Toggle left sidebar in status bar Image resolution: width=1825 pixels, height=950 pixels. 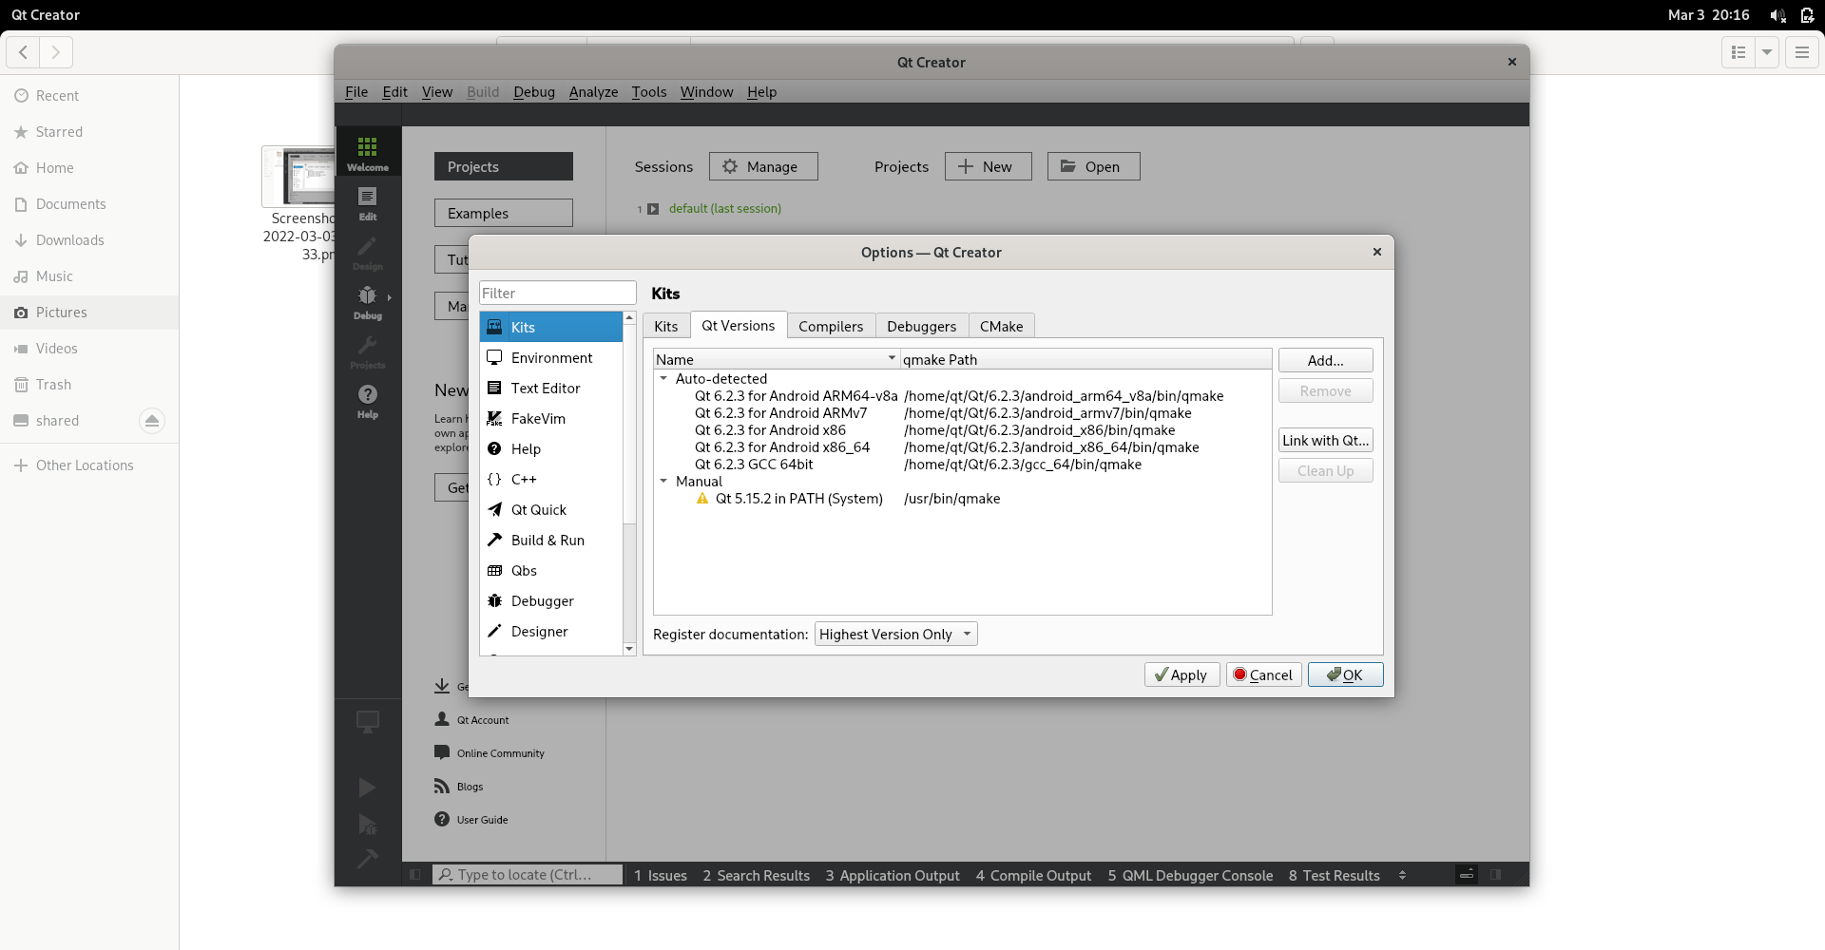(415, 875)
